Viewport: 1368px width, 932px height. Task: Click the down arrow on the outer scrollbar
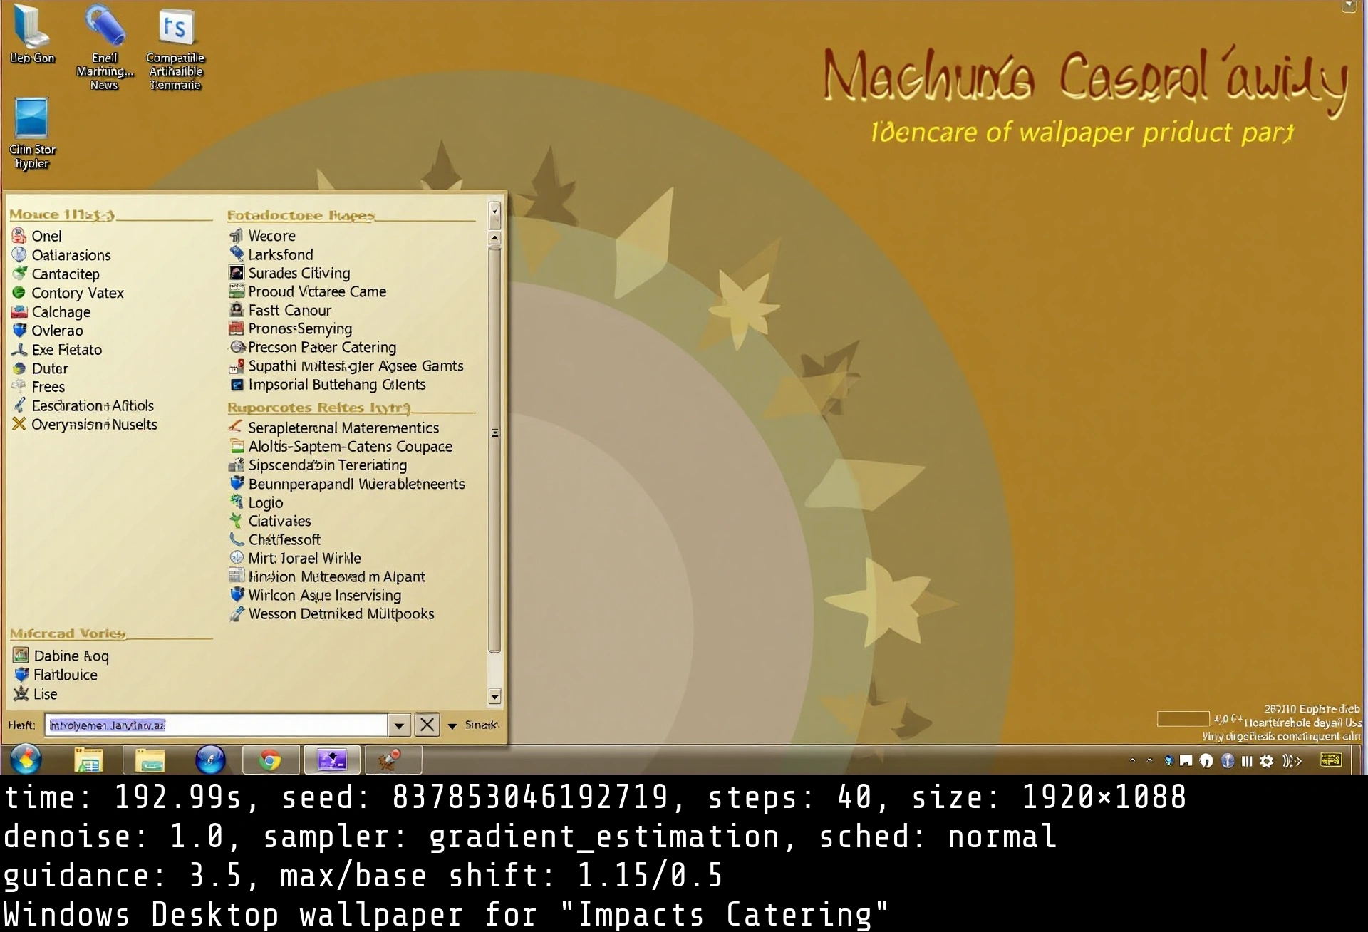(494, 697)
